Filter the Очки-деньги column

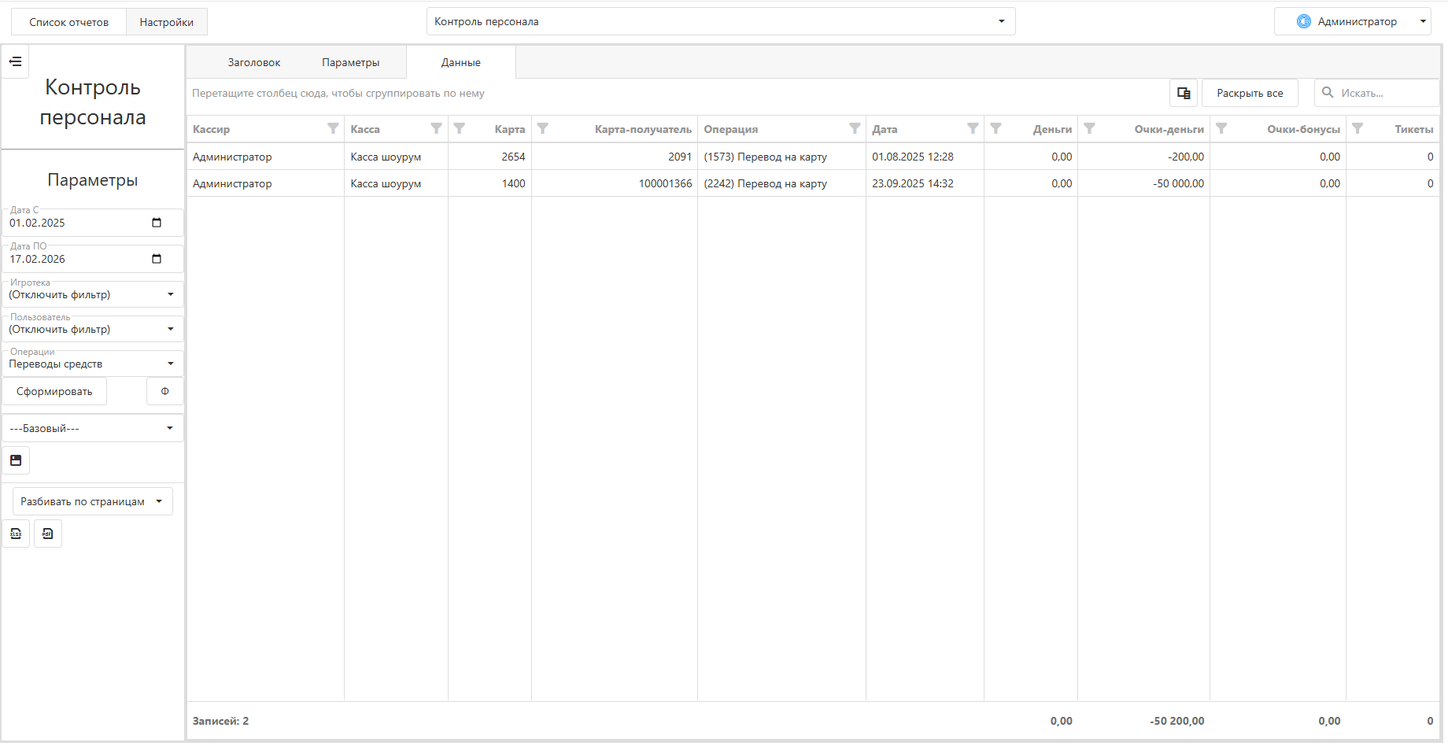click(x=1089, y=128)
